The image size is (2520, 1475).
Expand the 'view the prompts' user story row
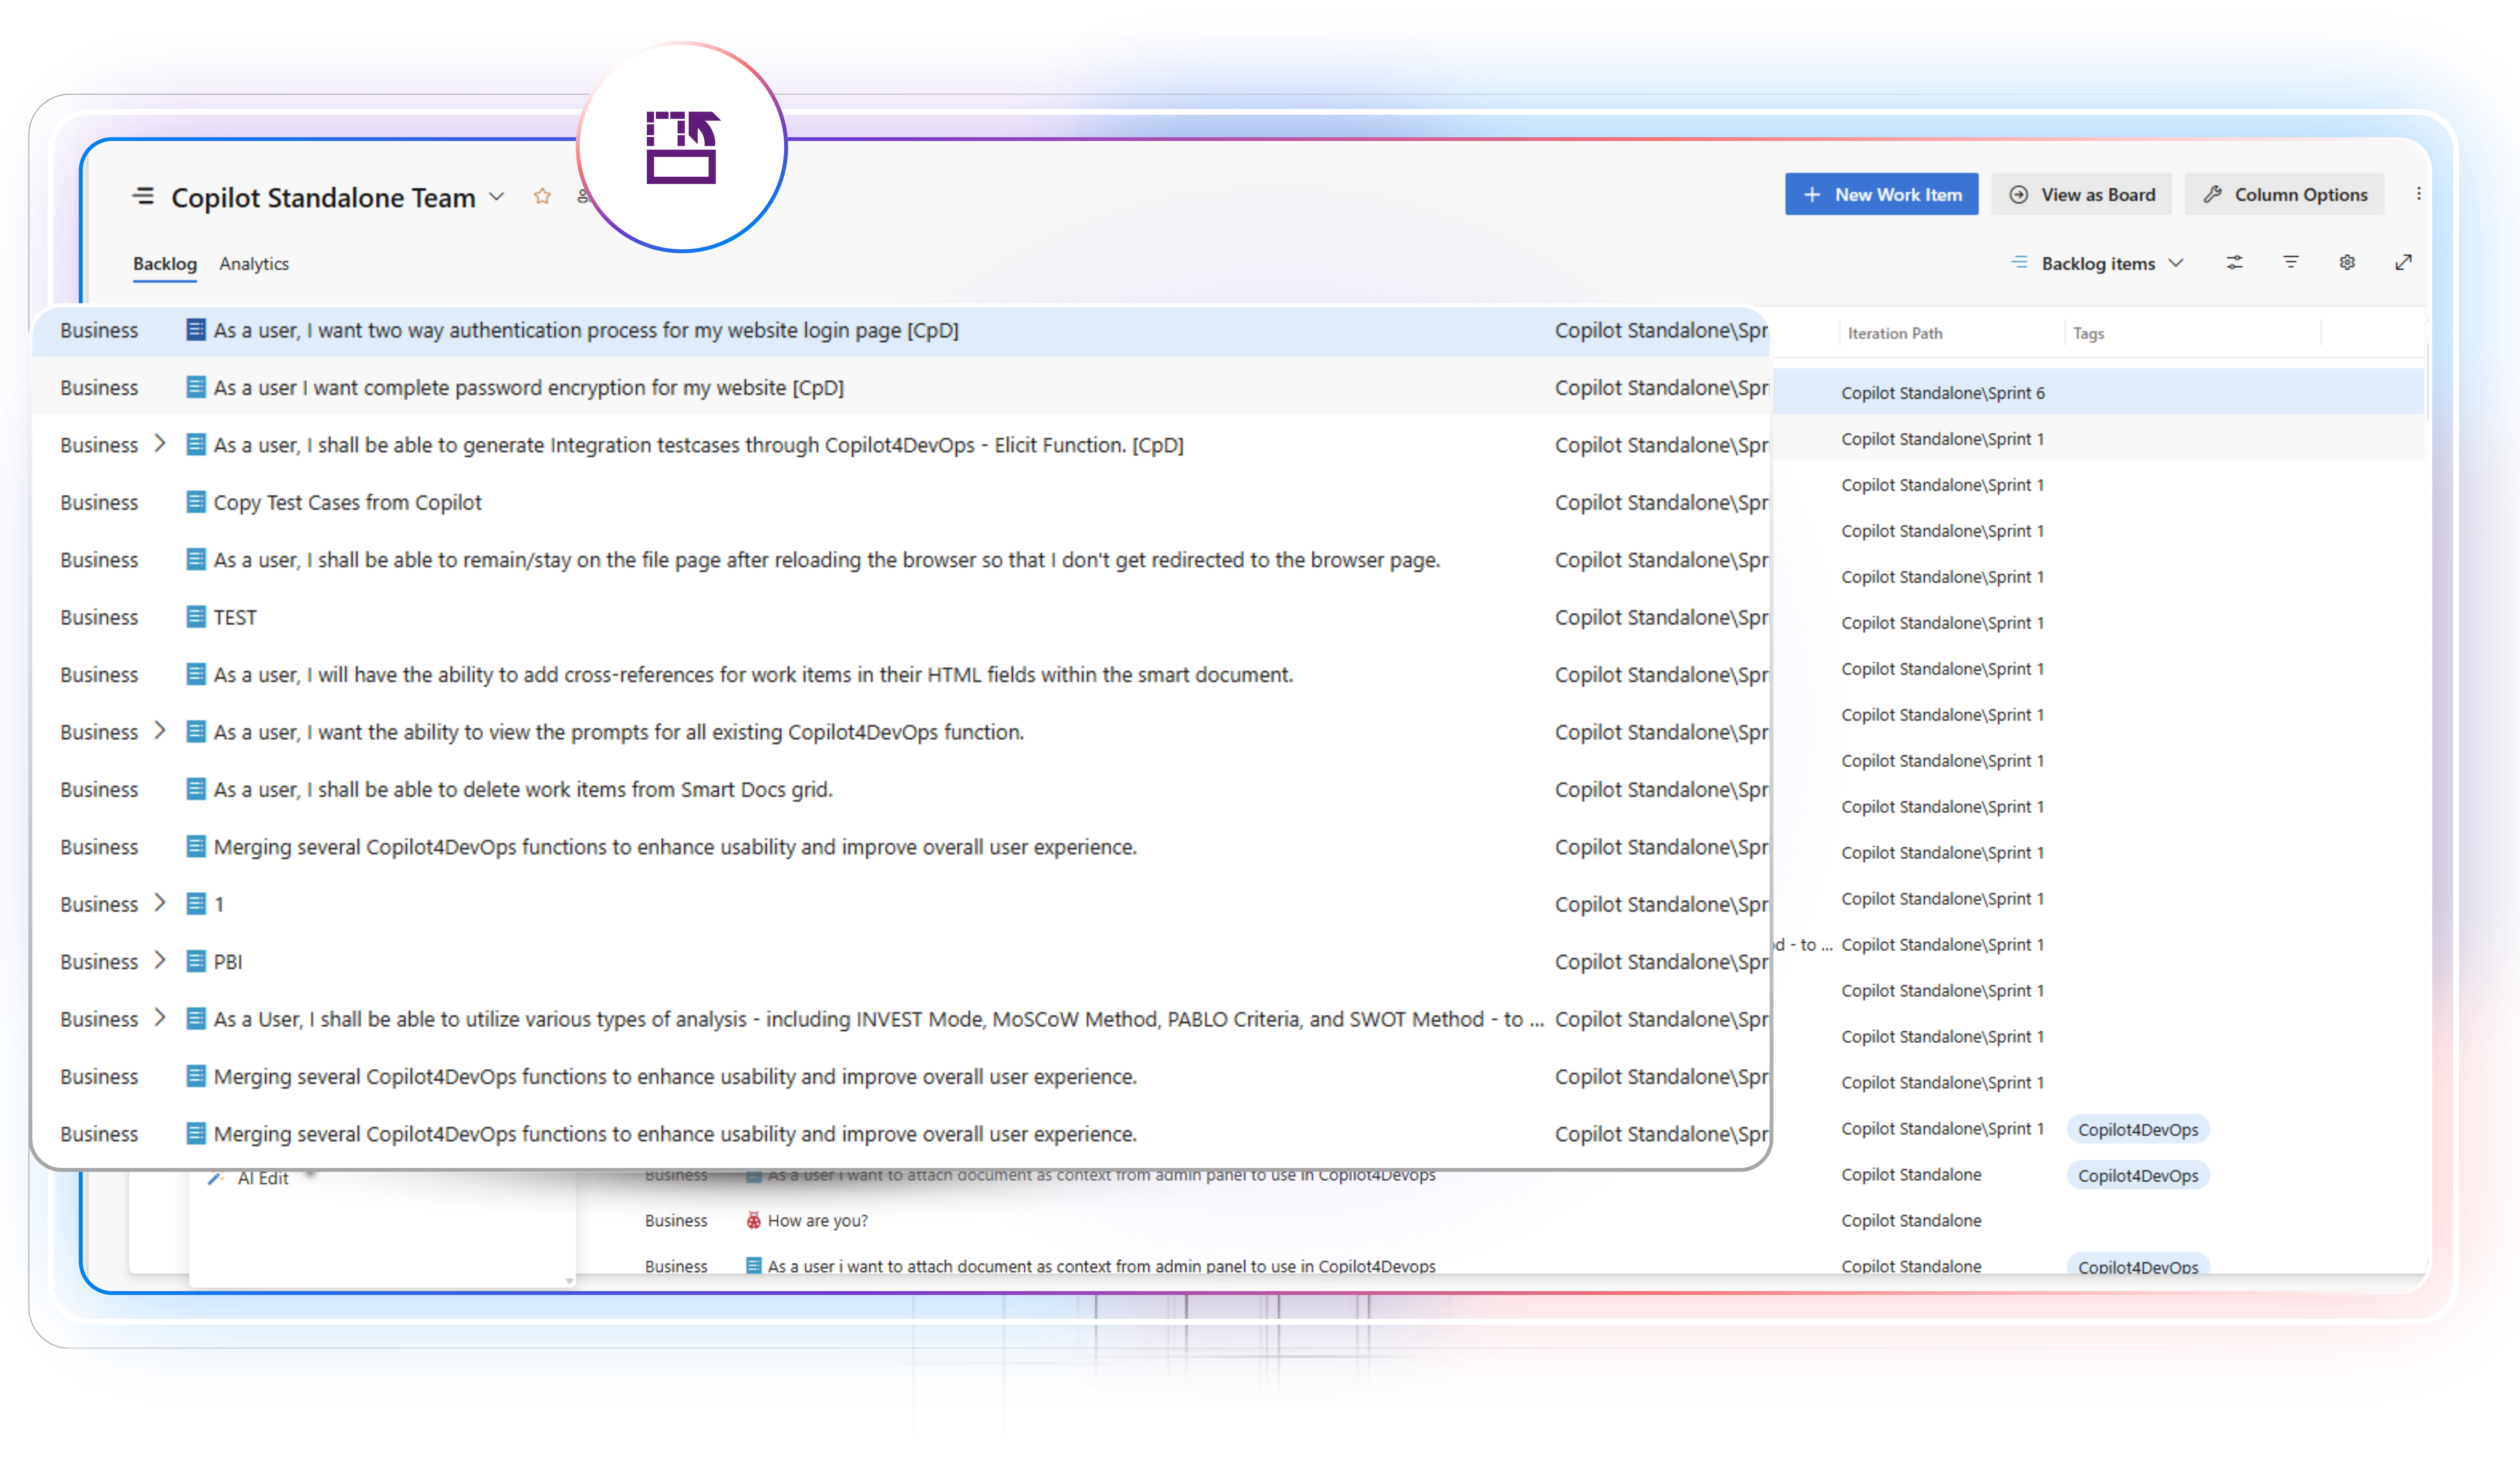[x=160, y=731]
